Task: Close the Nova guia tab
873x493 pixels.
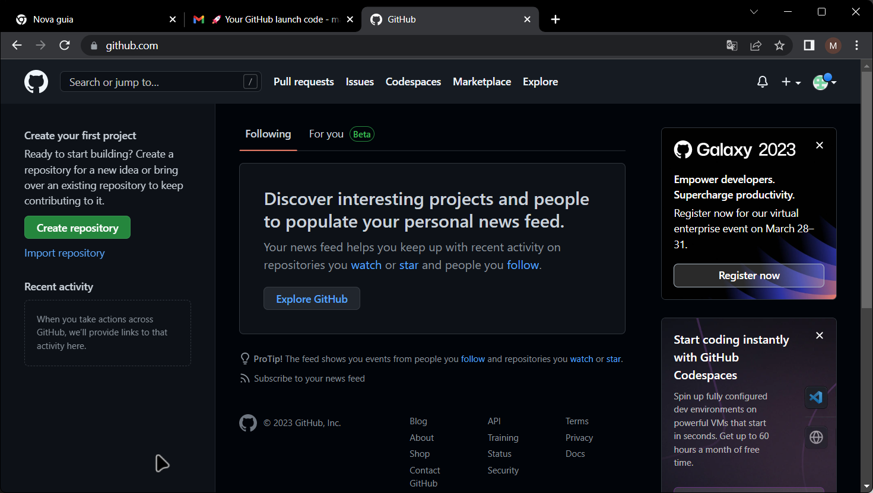Action: [x=173, y=20]
